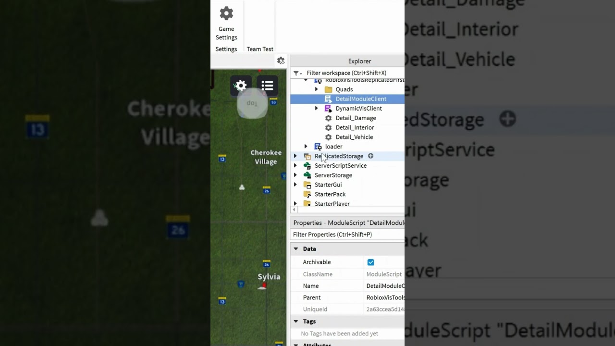Click Sylvia town label on map
The image size is (615, 346).
269,277
